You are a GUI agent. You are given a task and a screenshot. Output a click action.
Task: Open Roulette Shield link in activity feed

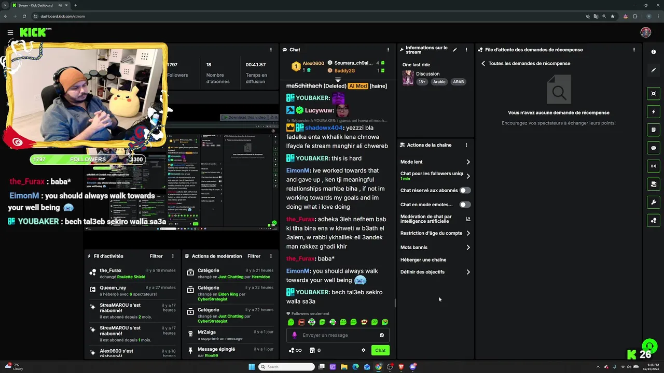[131, 277]
